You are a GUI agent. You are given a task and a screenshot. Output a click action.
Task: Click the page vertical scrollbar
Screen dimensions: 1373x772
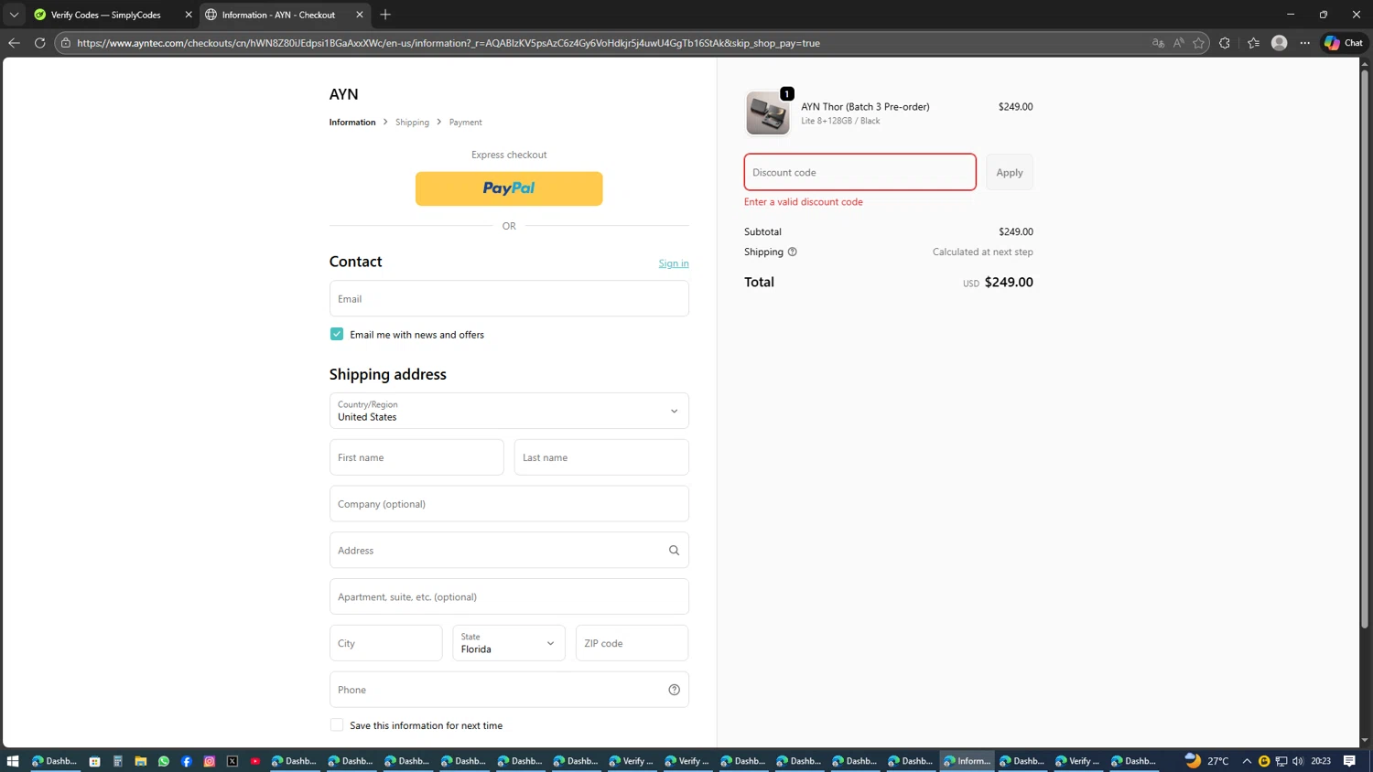(1365, 348)
